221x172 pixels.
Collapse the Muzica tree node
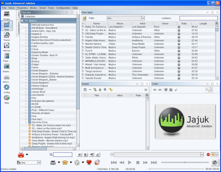[22, 21]
